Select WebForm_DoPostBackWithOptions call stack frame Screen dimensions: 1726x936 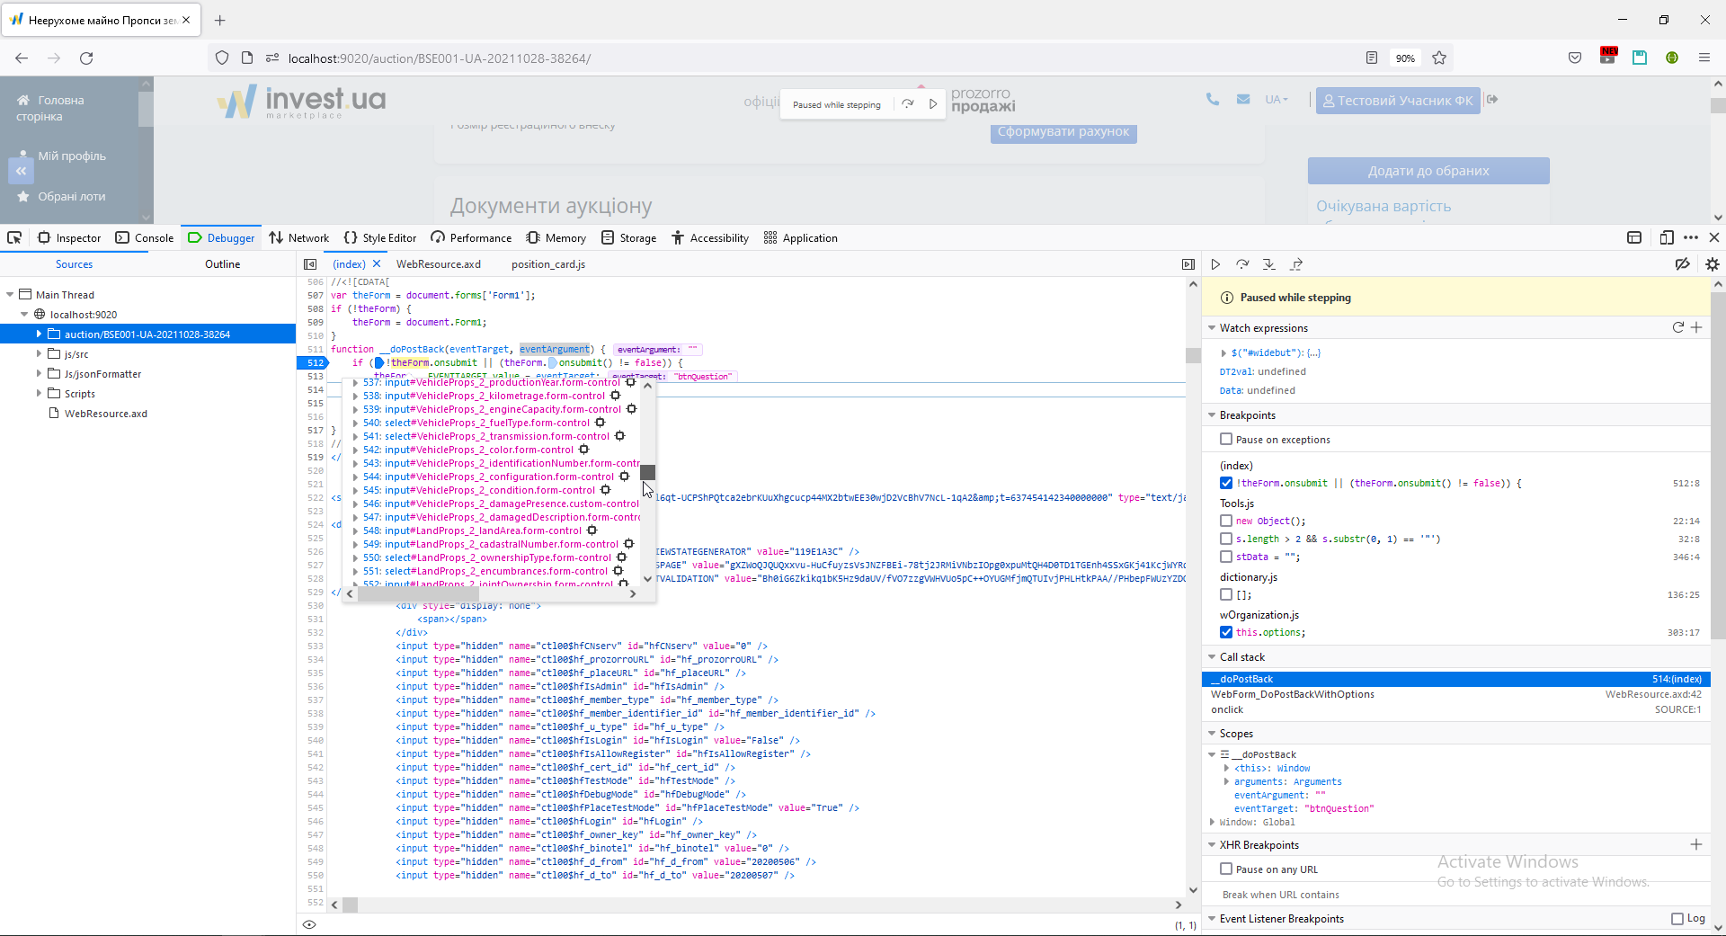pyautogui.click(x=1455, y=694)
